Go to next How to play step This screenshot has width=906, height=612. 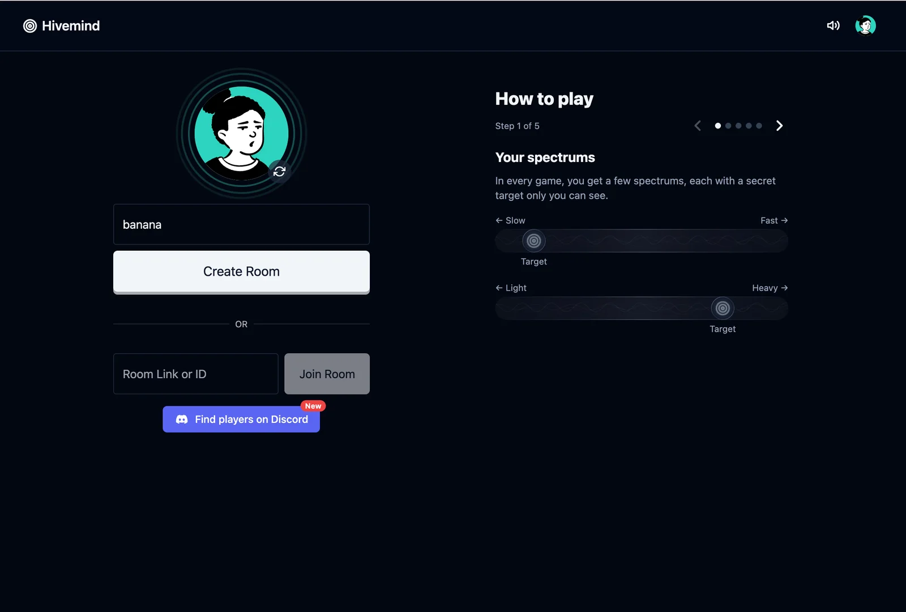pos(779,126)
